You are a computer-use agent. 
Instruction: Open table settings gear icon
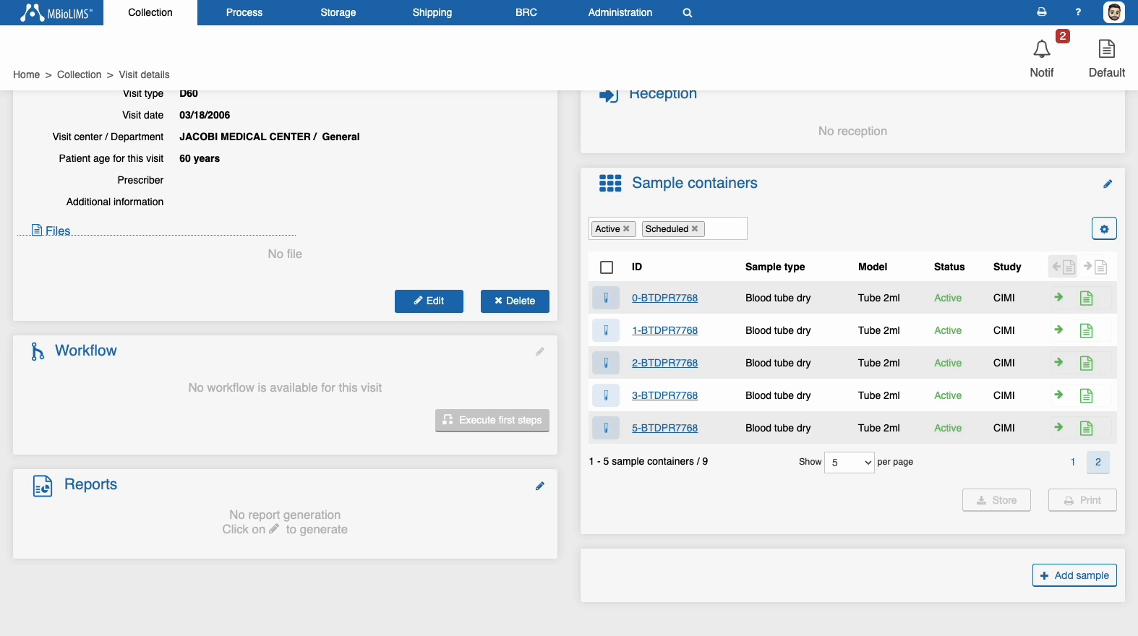point(1104,229)
